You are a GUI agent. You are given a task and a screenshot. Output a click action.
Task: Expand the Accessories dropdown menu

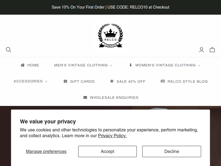coord(31,81)
